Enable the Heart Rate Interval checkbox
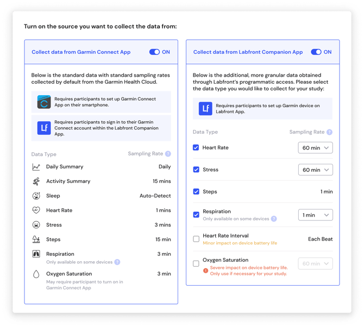Screen dimensions: 364x327 pyautogui.click(x=196, y=239)
